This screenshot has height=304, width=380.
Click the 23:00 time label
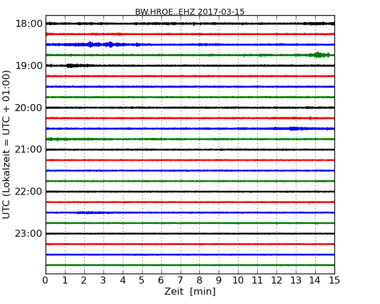pyautogui.click(x=29, y=233)
